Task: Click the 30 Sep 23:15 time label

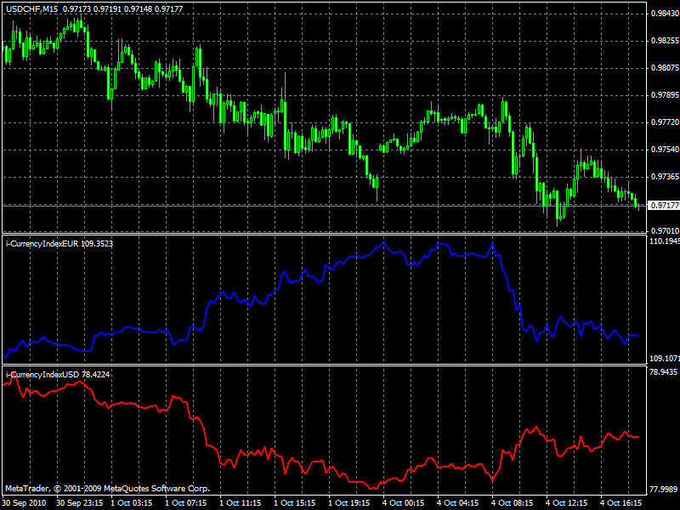Action: pyautogui.click(x=79, y=503)
